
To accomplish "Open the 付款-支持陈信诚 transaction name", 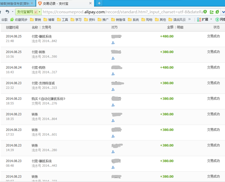I will (x=43, y=83).
